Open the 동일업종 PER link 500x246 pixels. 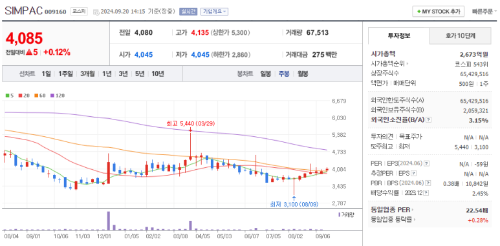click(393, 210)
